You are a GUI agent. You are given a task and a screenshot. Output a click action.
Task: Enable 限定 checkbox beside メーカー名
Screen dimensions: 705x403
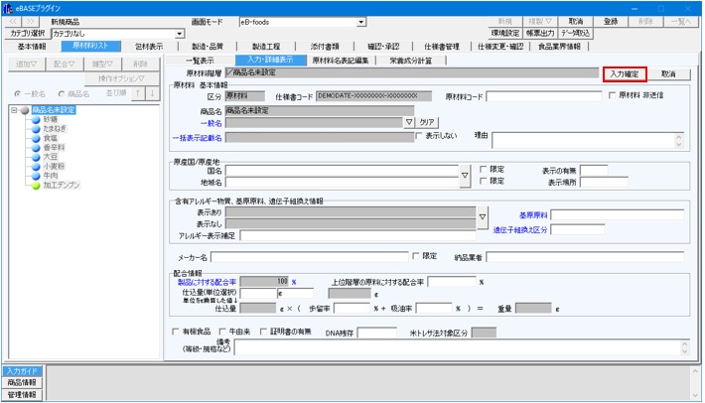[x=416, y=256]
